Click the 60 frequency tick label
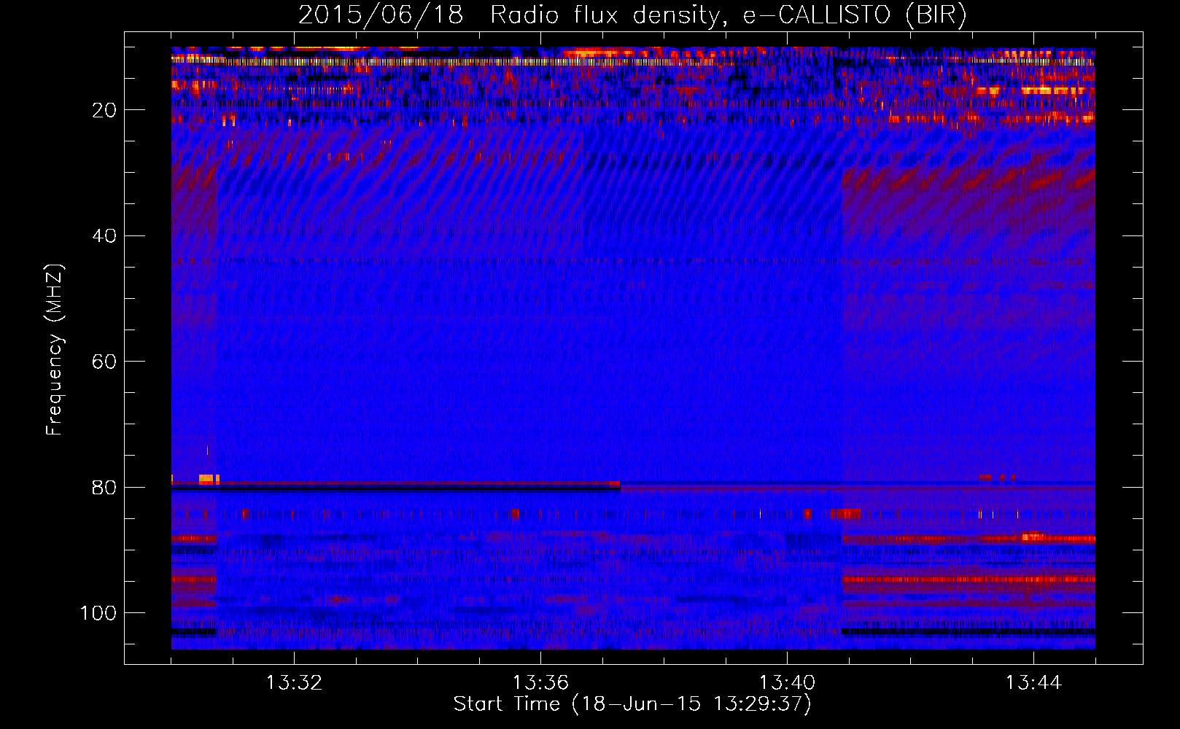 105,362
